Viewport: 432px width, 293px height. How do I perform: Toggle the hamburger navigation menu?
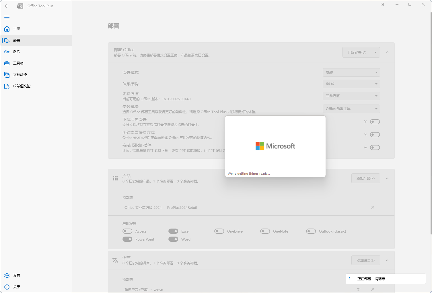point(7,17)
